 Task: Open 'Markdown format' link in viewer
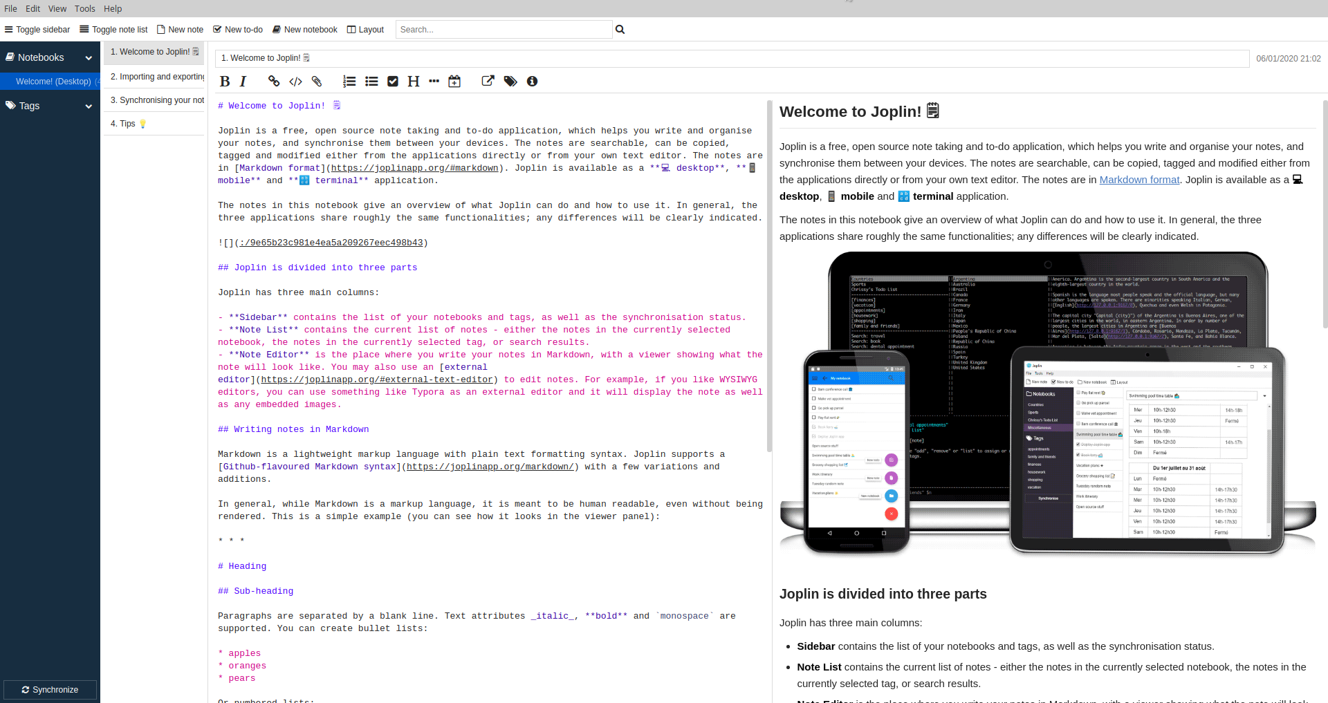click(x=1139, y=180)
